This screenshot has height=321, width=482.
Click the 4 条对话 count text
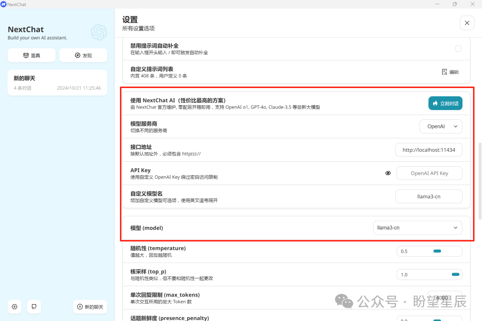[x=23, y=88]
